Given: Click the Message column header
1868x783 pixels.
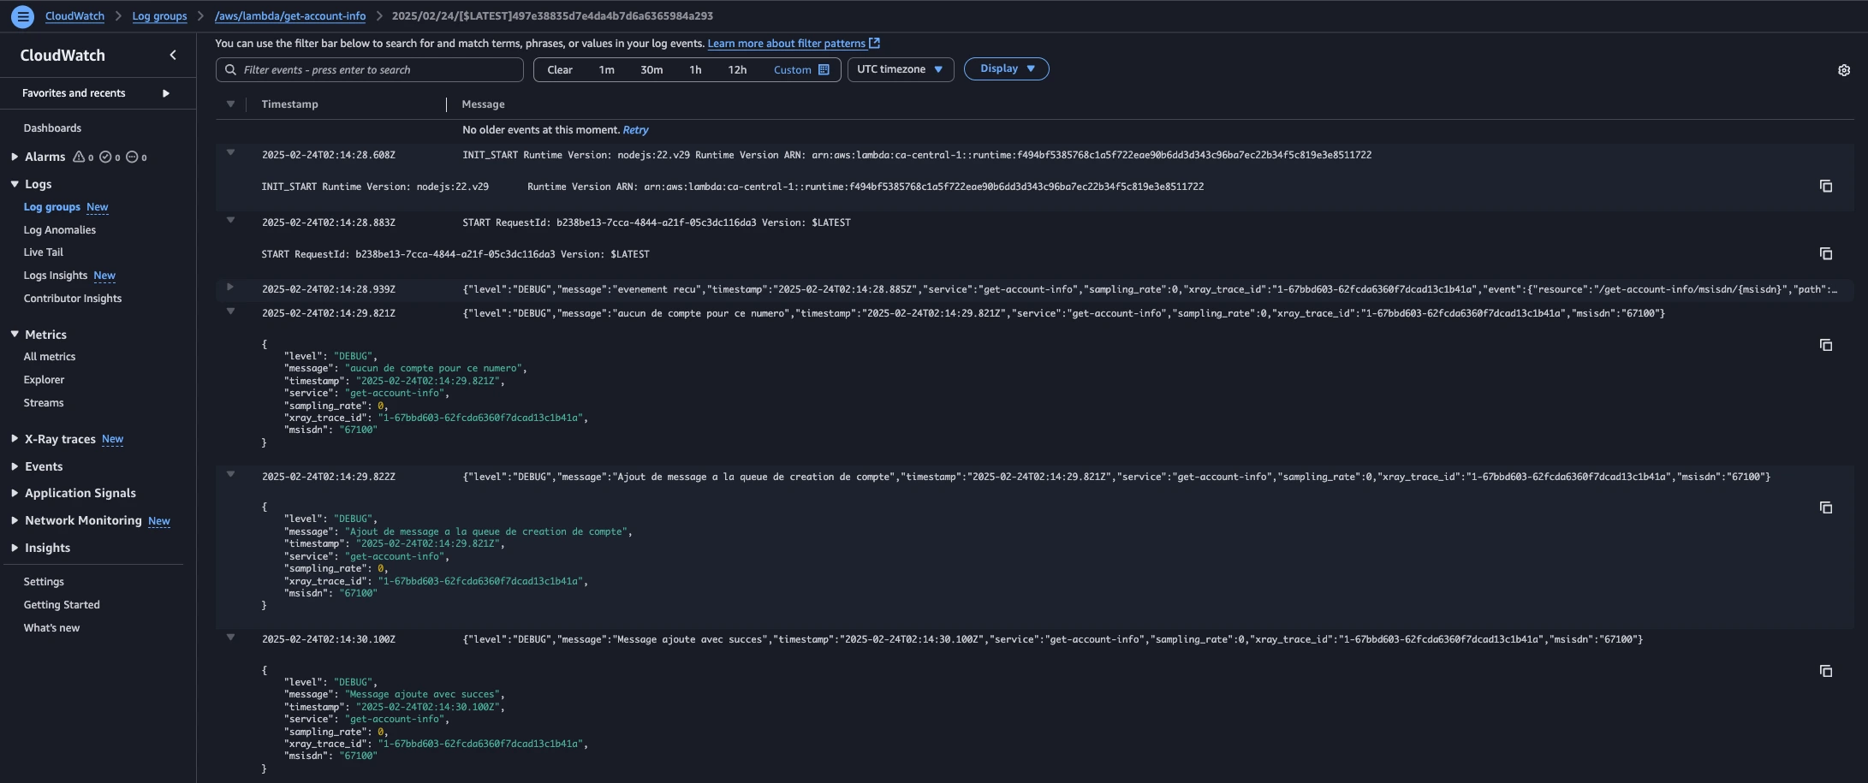Looking at the screenshot, I should (x=483, y=104).
